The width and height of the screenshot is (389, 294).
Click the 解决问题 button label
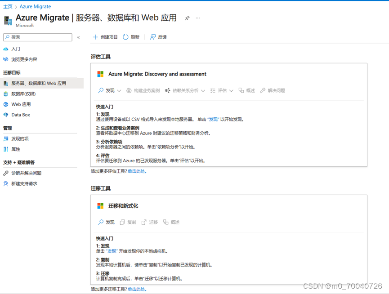pos(277,90)
